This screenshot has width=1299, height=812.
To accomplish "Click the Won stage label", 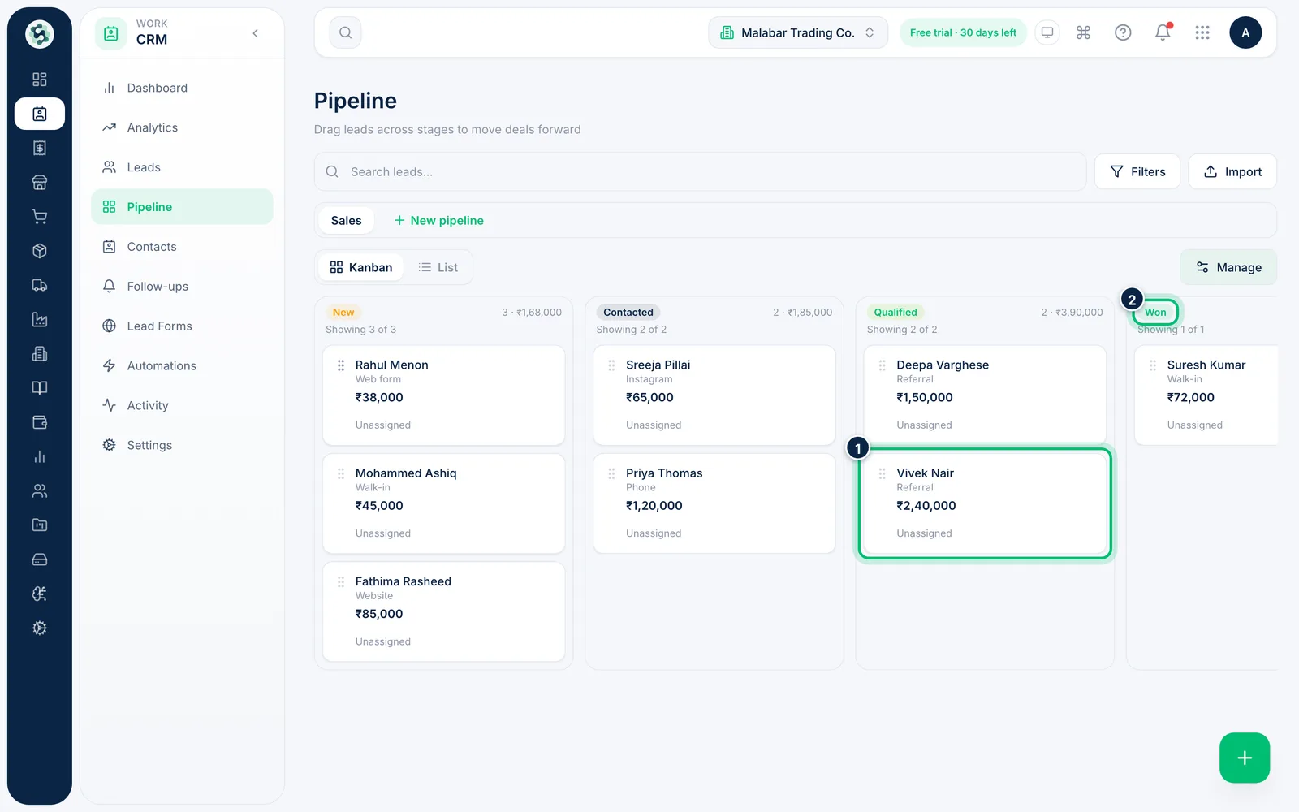I will (x=1155, y=312).
